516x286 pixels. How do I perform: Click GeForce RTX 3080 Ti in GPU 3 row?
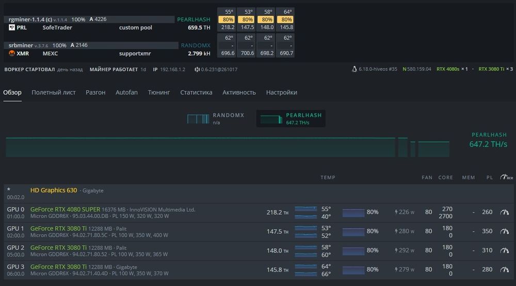(59, 266)
